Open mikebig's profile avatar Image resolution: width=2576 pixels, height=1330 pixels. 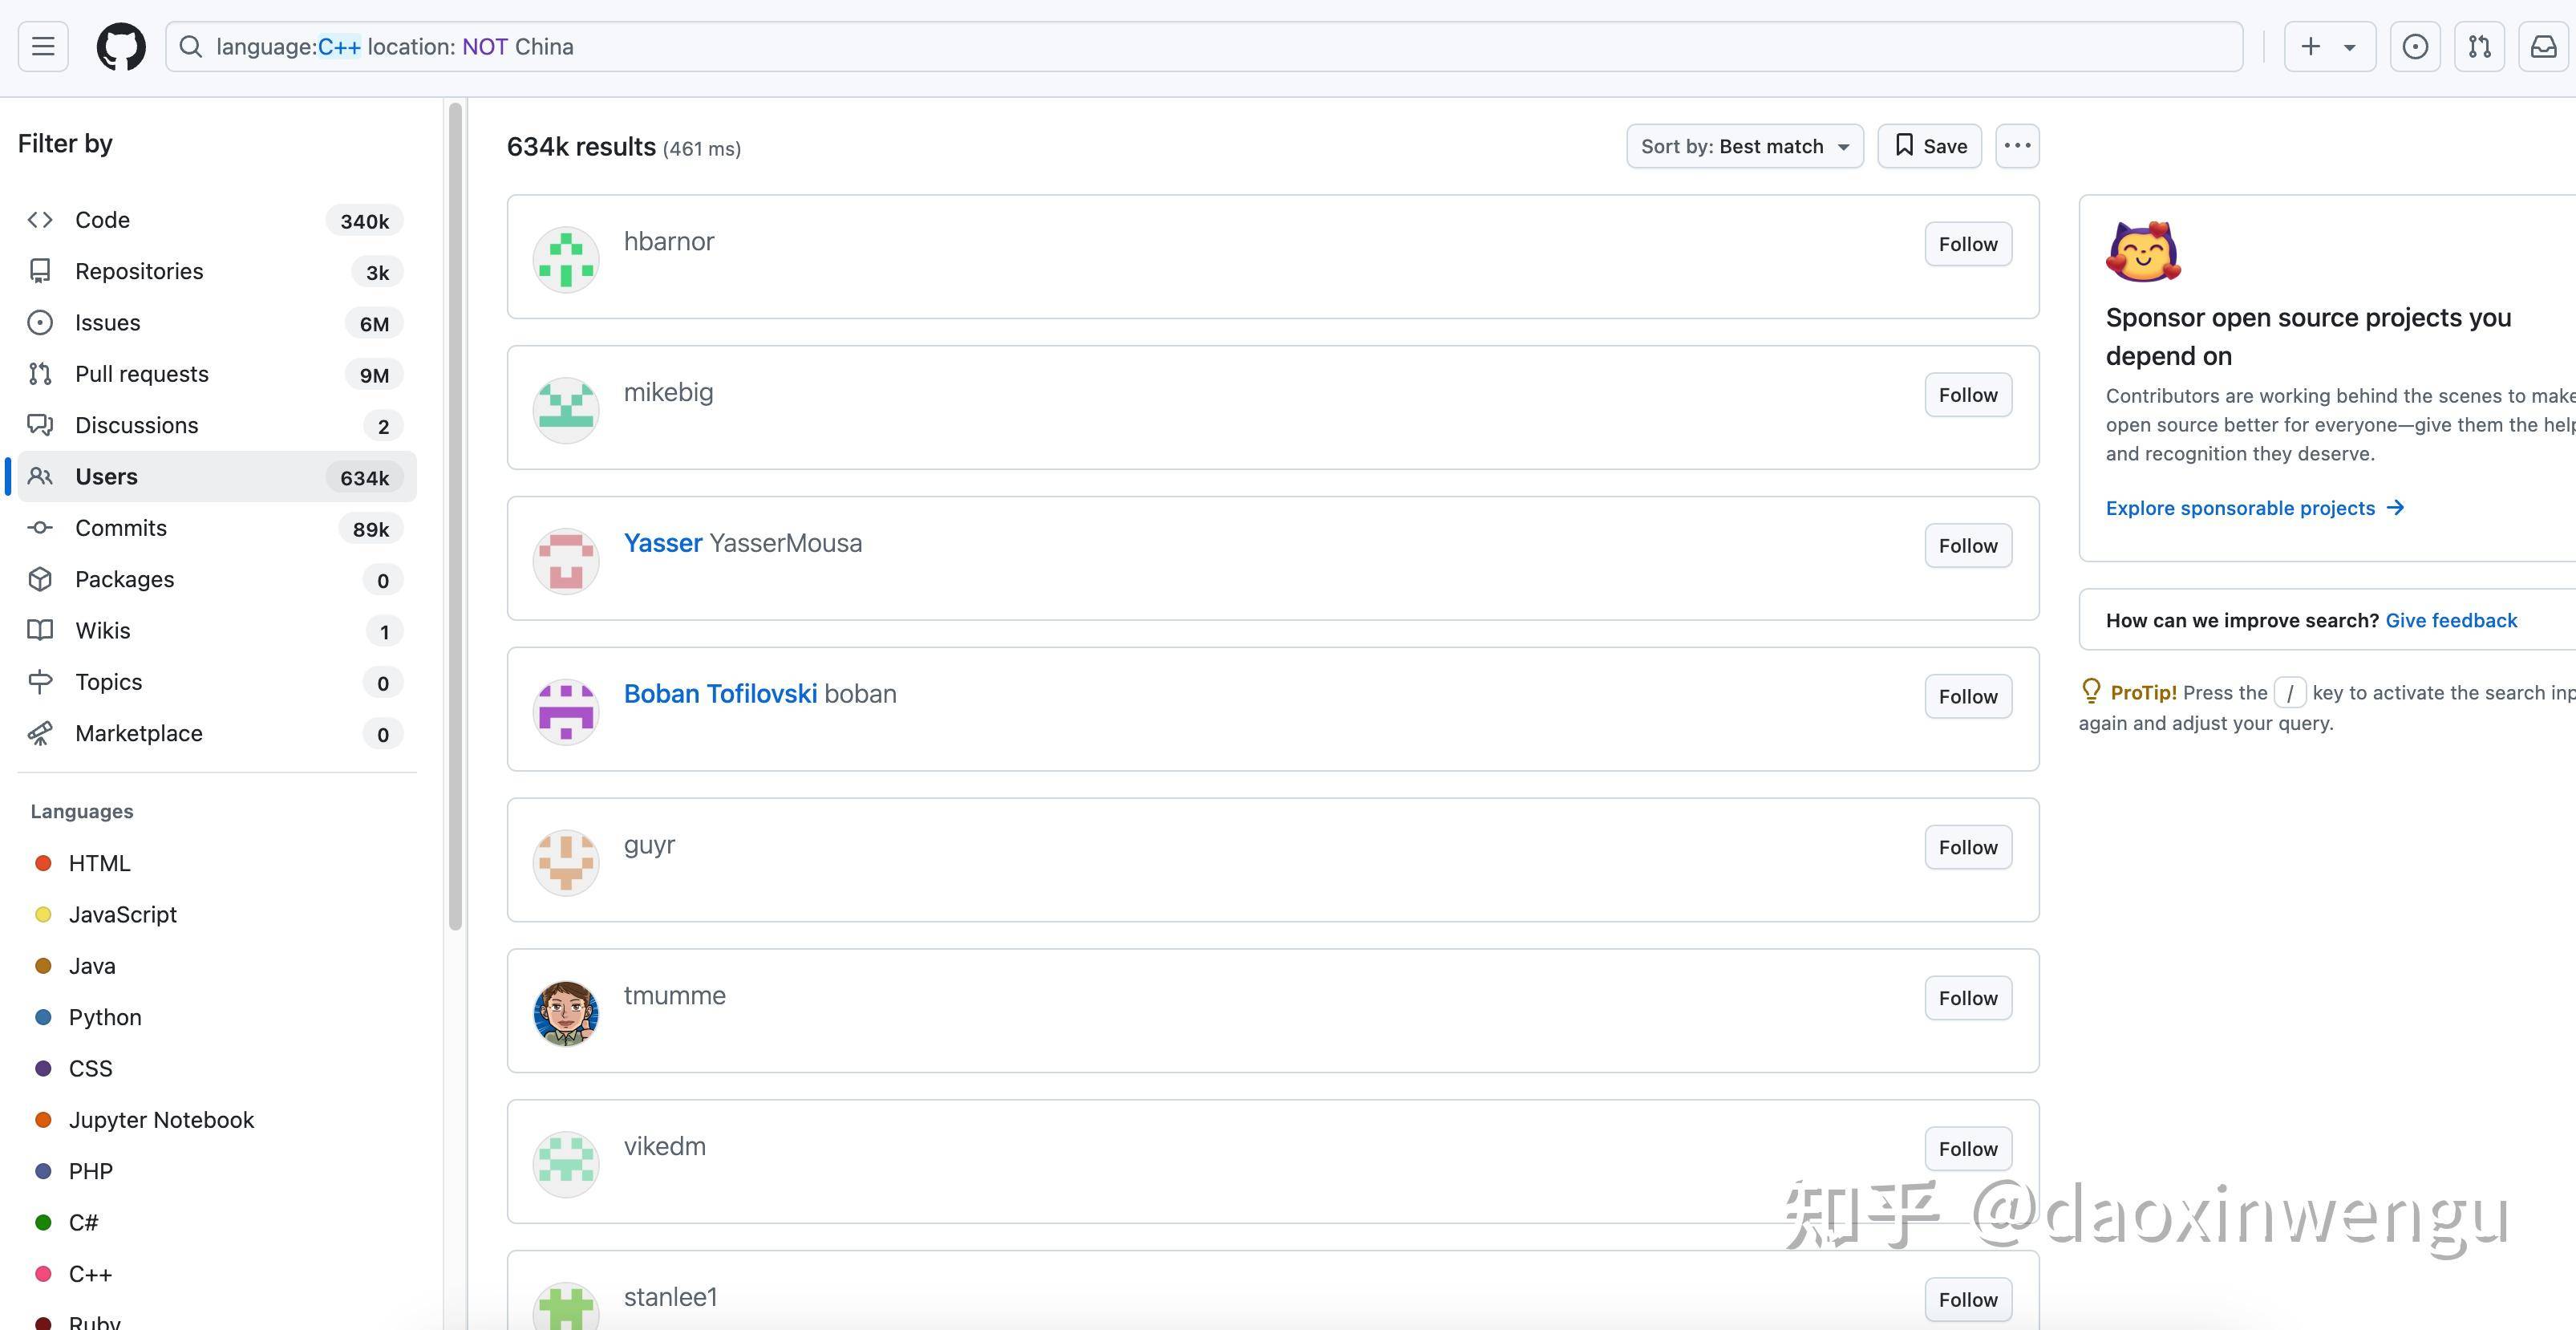[x=566, y=411]
